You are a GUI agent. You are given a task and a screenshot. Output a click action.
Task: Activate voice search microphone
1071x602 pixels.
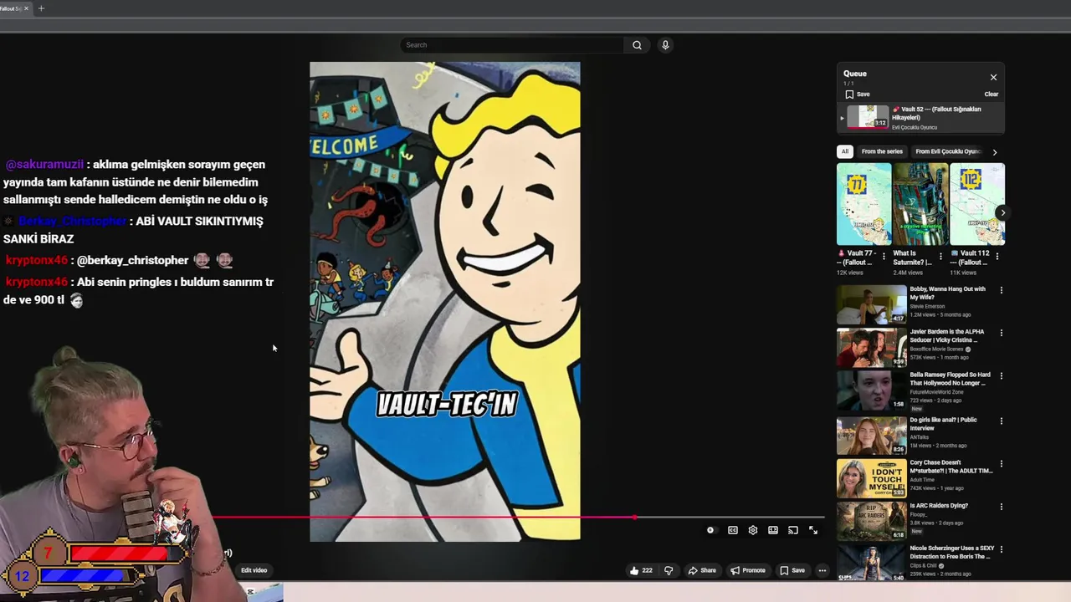[665, 45]
